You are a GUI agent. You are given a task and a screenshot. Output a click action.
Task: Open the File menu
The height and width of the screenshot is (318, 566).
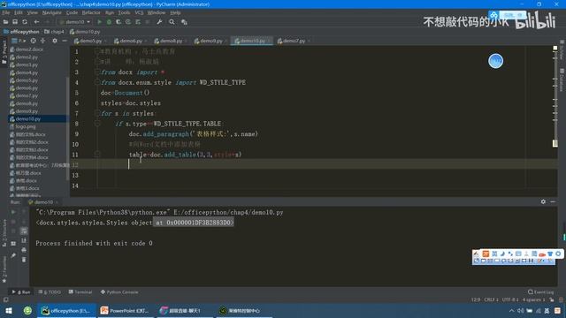pyautogui.click(x=6, y=12)
